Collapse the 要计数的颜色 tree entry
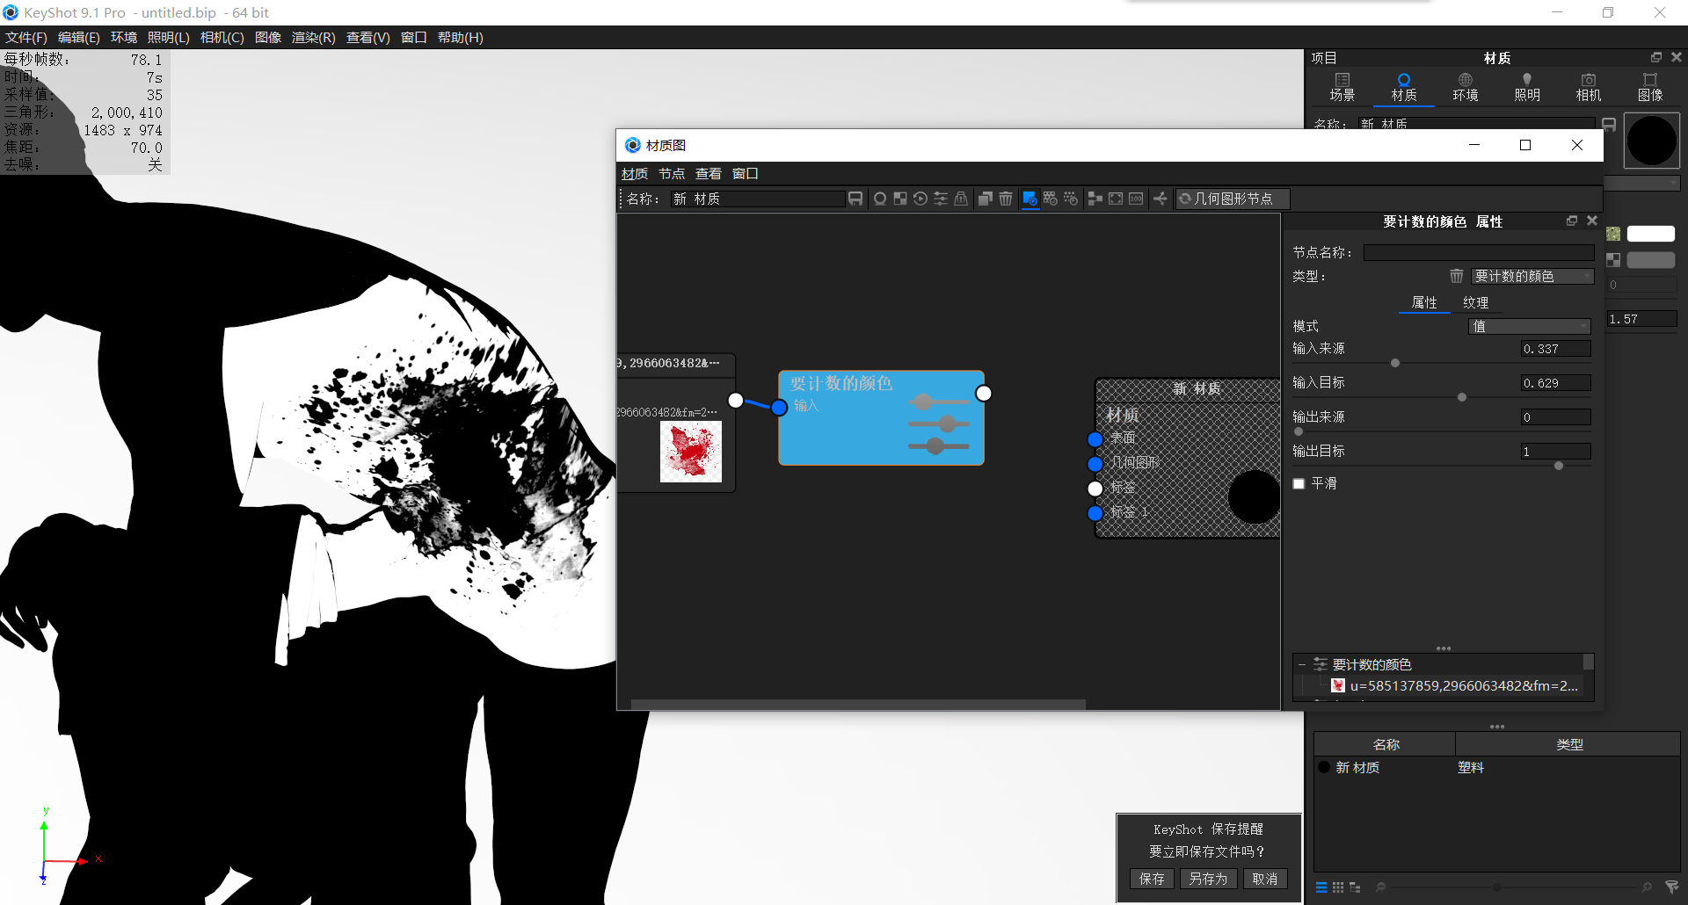The image size is (1688, 905). 1302,664
